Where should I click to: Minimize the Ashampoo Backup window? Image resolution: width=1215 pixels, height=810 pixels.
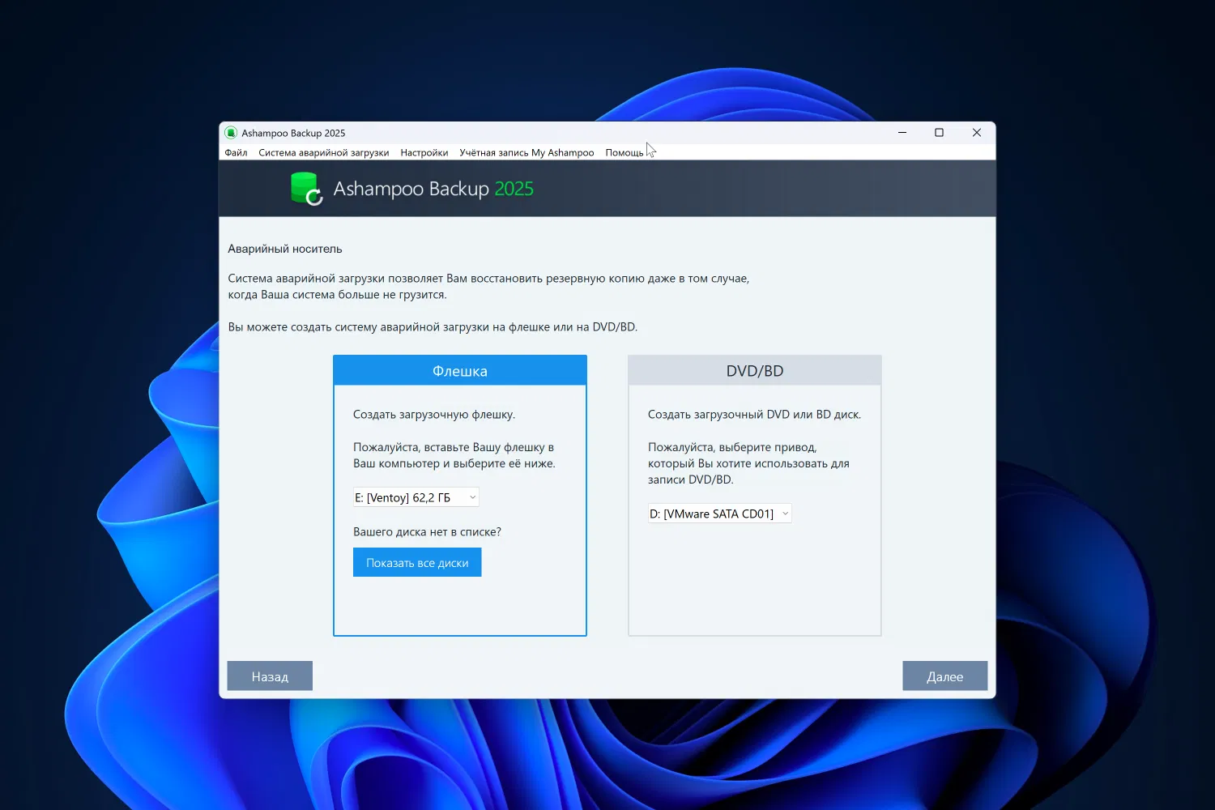tap(902, 133)
